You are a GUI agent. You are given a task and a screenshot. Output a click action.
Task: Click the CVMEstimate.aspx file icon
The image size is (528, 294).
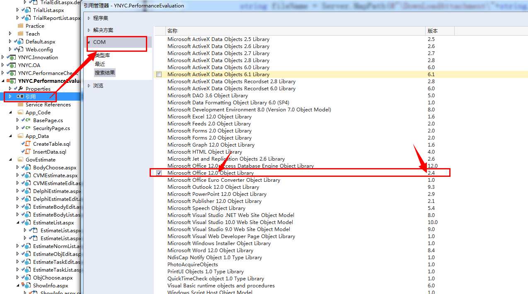tap(28, 175)
